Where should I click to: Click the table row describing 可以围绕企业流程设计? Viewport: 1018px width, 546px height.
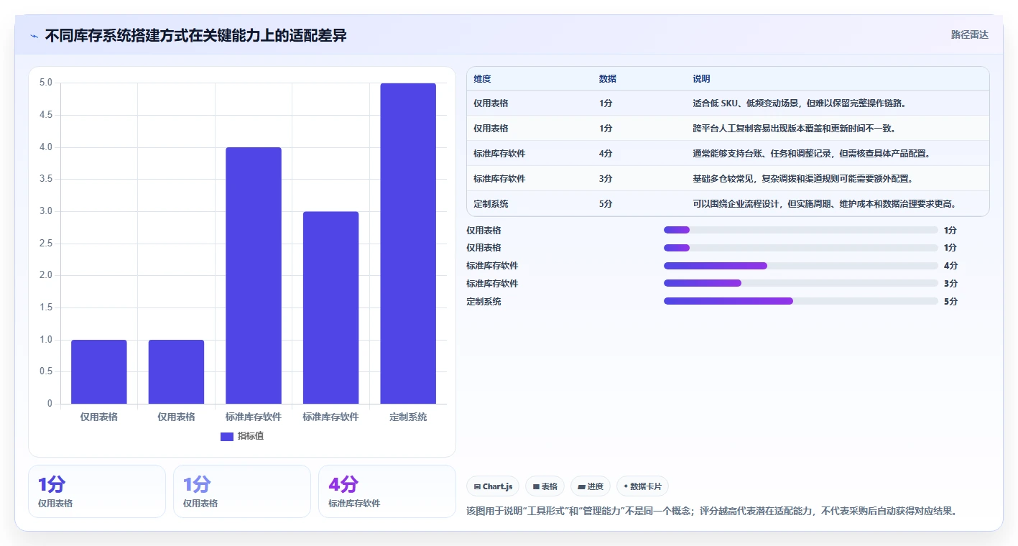[728, 203]
